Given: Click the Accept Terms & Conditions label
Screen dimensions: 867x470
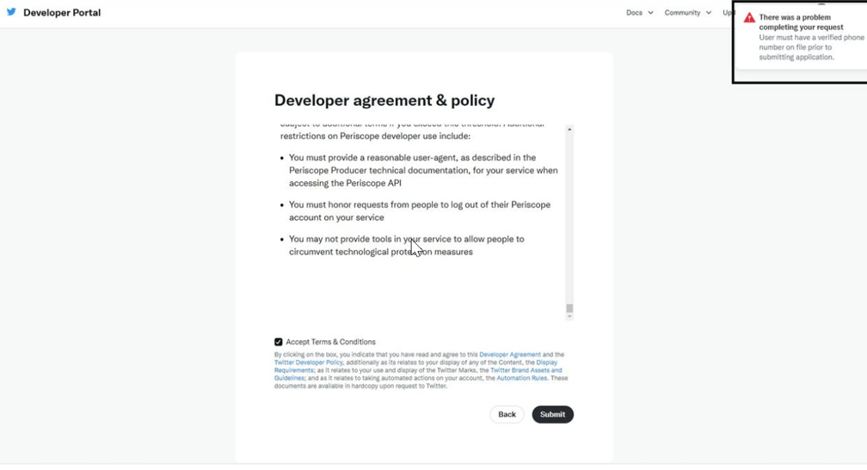Looking at the screenshot, I should pyautogui.click(x=330, y=342).
